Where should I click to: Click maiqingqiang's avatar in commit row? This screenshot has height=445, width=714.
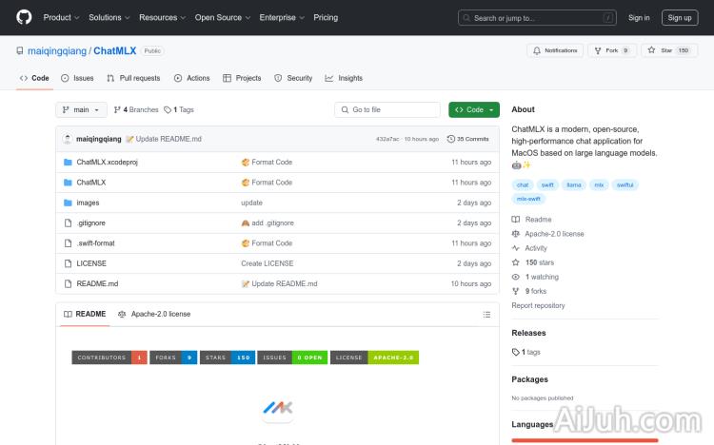[68, 139]
